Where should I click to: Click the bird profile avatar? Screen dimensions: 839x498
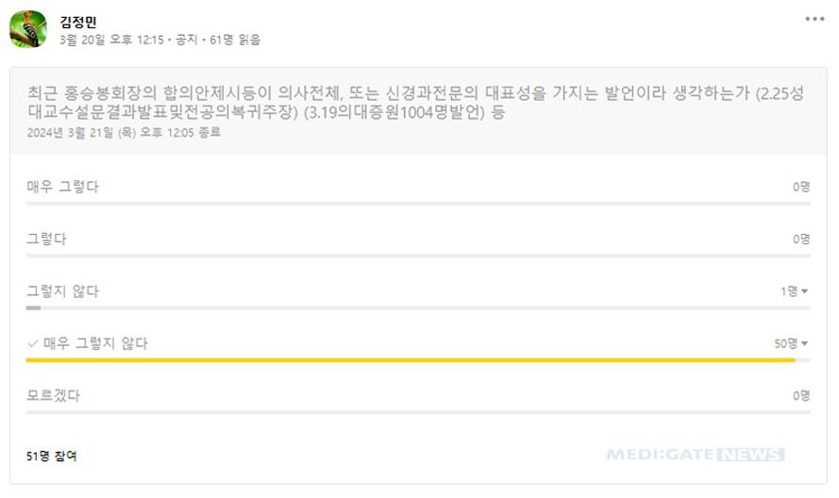(28, 29)
